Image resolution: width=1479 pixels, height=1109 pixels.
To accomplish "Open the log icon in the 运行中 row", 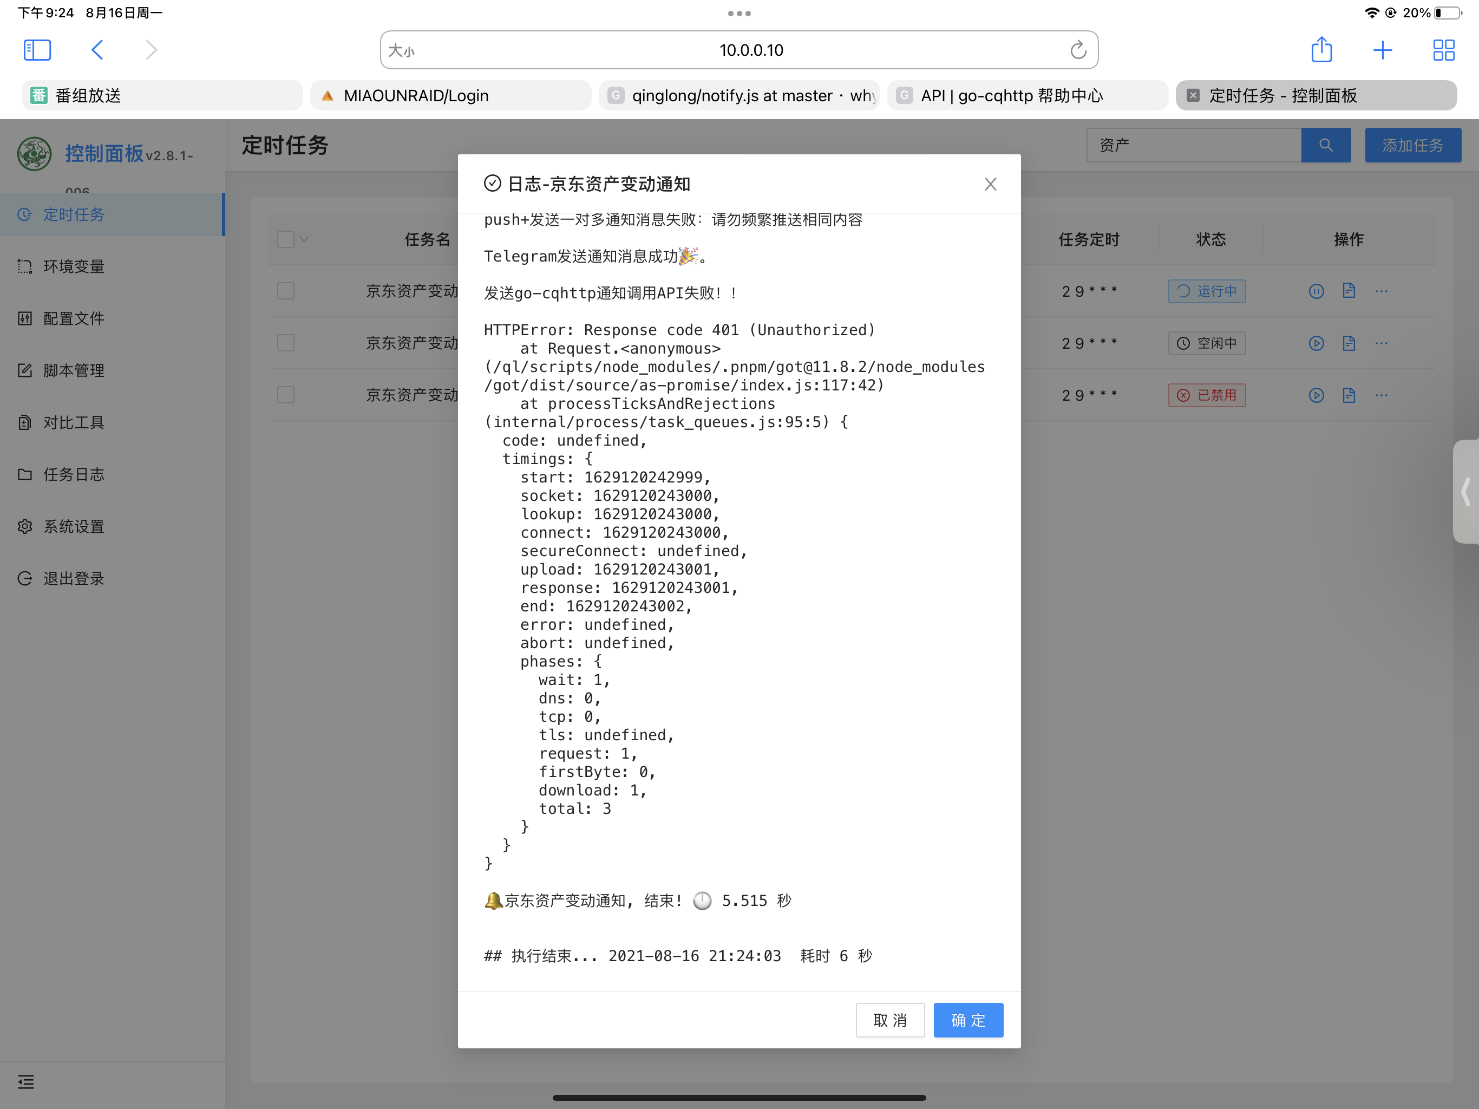I will click(1349, 291).
